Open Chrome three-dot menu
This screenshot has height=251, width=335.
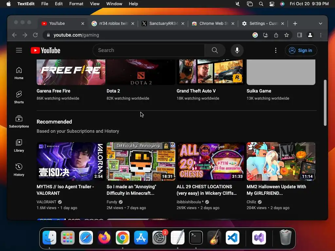click(321, 35)
